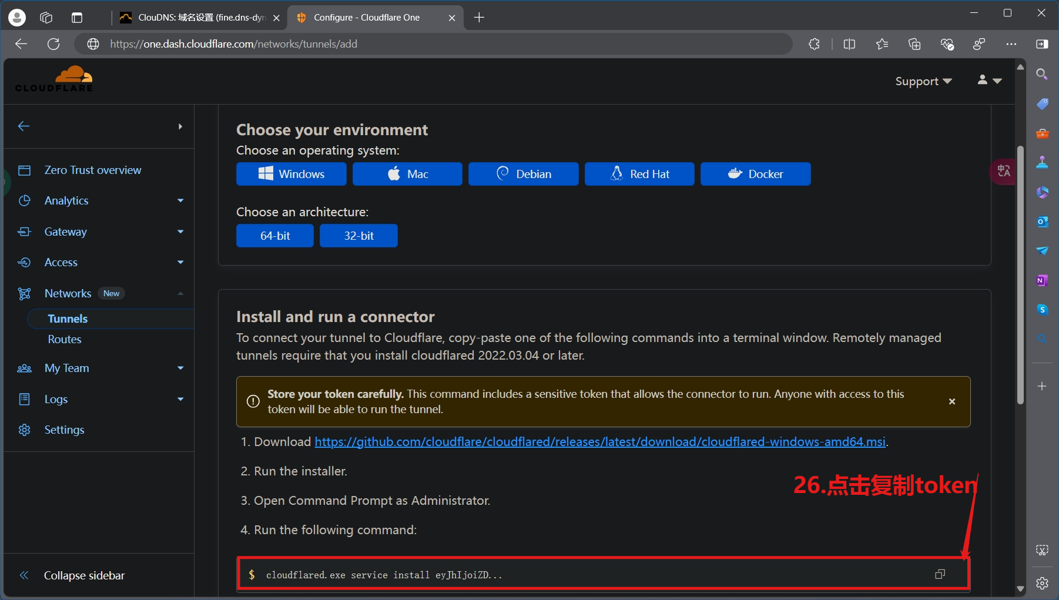
Task: Expand the Access sidebar section
Action: click(180, 262)
